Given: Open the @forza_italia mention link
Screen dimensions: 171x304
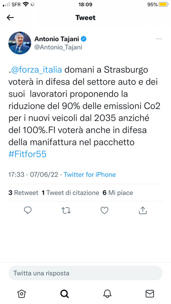Looking at the screenshot, I should click(x=36, y=70).
